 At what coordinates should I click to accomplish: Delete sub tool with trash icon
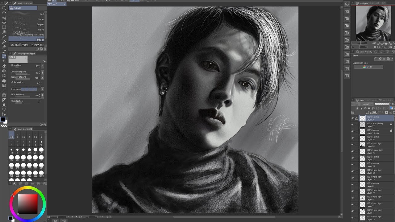(x=45, y=49)
